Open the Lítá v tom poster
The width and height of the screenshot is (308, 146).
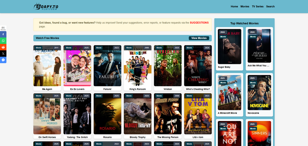pos(198,114)
